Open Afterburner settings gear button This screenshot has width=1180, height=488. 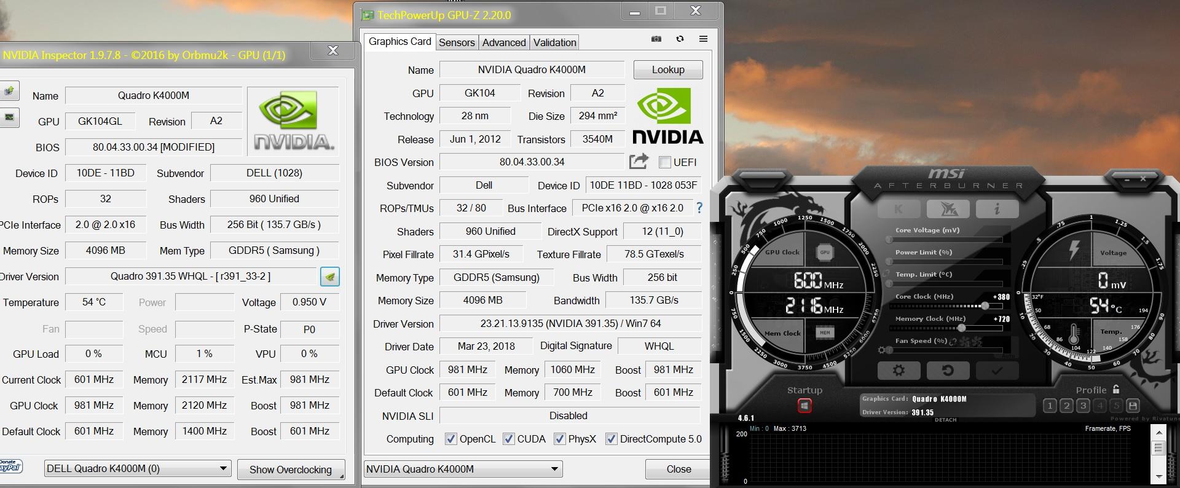pyautogui.click(x=899, y=371)
